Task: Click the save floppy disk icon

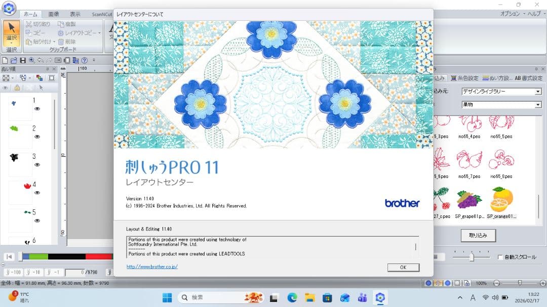Action: (23, 60)
